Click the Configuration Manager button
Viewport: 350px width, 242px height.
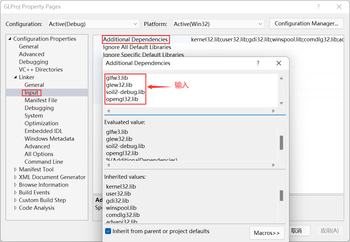pyautogui.click(x=306, y=23)
